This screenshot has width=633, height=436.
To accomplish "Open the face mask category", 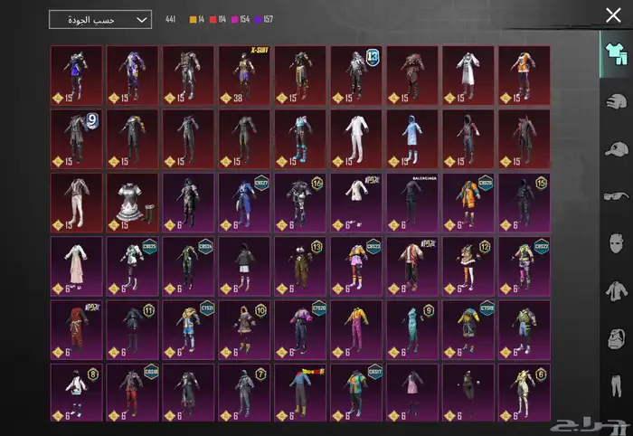I will (614, 244).
